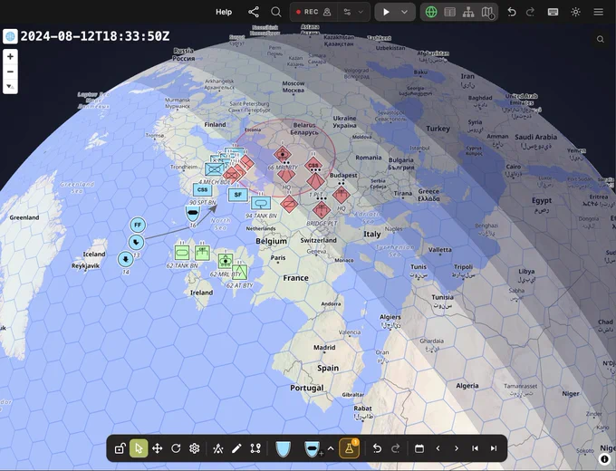
Task: Select the measure compass tool
Action: [x=218, y=448]
